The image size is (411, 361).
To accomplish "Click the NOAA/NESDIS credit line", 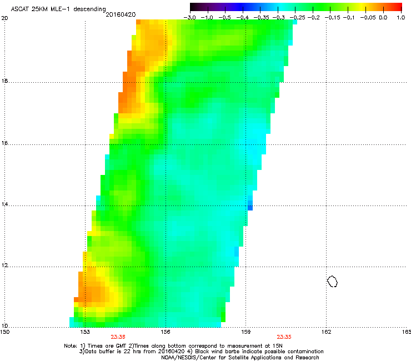I will (x=240, y=358).
